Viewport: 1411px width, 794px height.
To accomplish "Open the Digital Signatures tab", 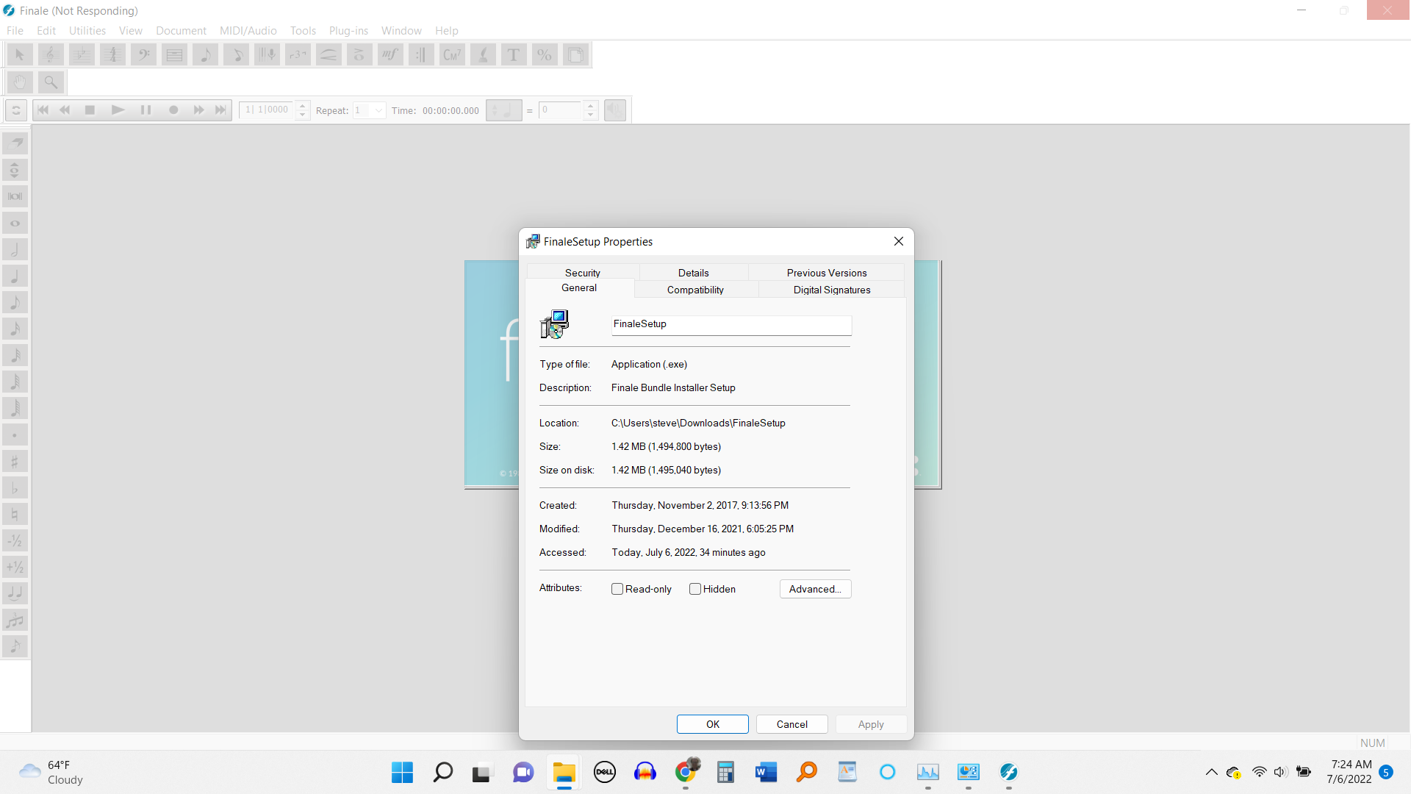I will (x=831, y=290).
